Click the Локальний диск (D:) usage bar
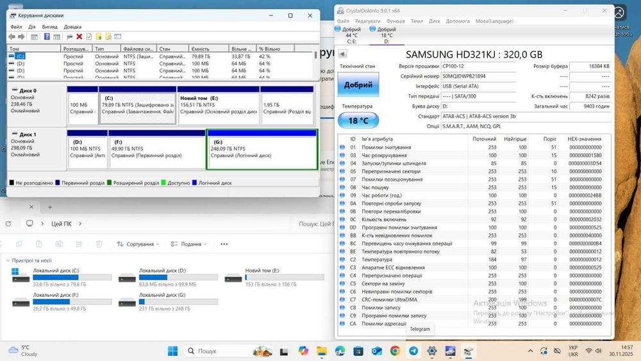This screenshot has height=361, width=641. pos(178,277)
